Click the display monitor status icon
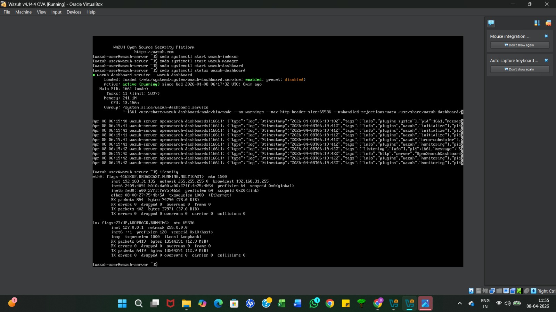Image resolution: width=556 pixels, height=312 pixels. coord(506,291)
